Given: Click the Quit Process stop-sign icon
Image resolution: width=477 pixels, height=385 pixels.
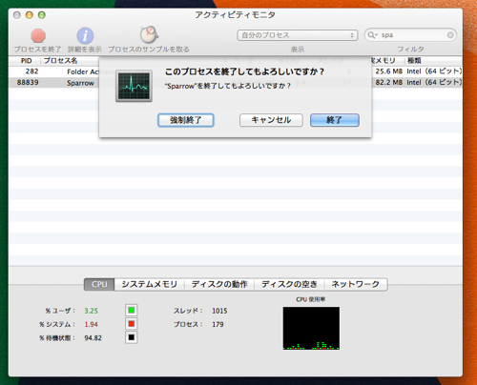Looking at the screenshot, I should 38,35.
